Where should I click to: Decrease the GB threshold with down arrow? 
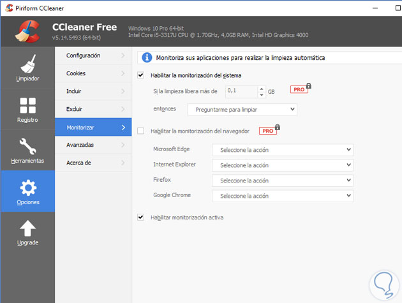(x=262, y=95)
